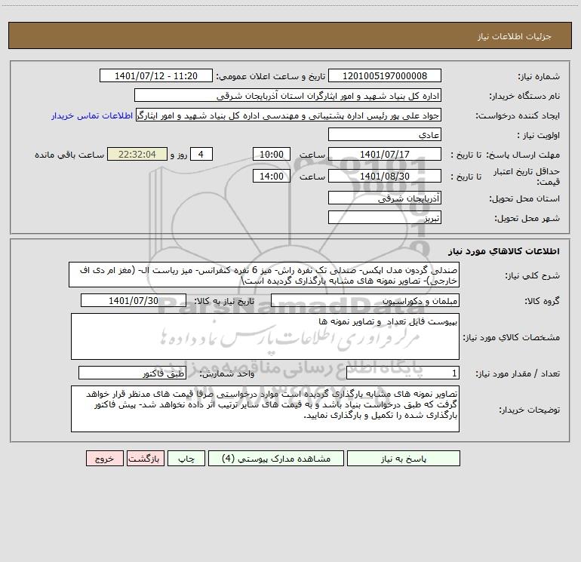Click the quantity field showing 1
Screen dimensions: 581x562
tap(403, 373)
